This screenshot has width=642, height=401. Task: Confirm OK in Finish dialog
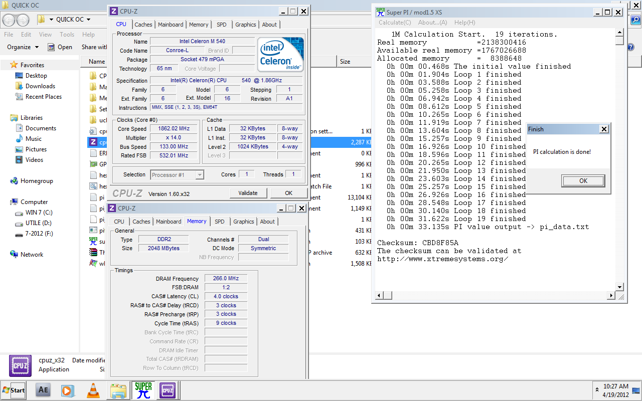pos(583,181)
